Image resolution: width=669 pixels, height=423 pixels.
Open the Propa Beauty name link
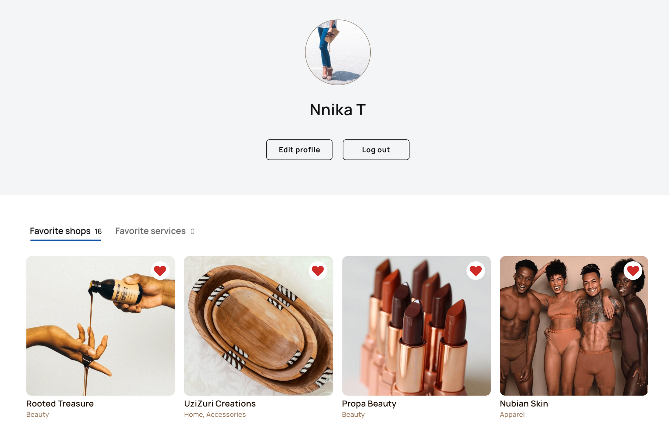[x=369, y=404]
